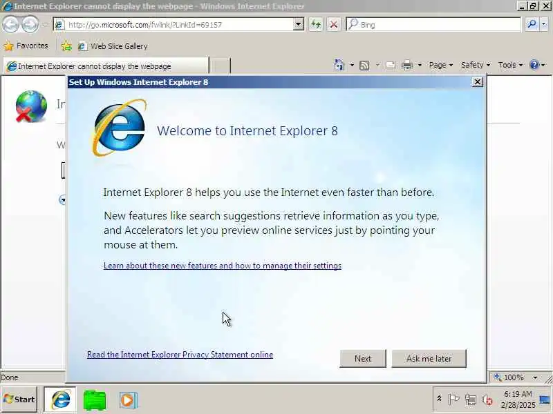Viewport: 553px width, 414px height.
Task: Launch Windows Media Player from taskbar
Action: [127, 400]
